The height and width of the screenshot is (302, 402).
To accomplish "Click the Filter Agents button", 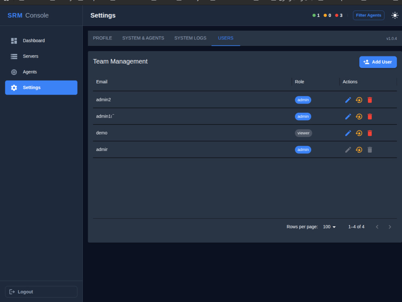I will click(x=368, y=15).
